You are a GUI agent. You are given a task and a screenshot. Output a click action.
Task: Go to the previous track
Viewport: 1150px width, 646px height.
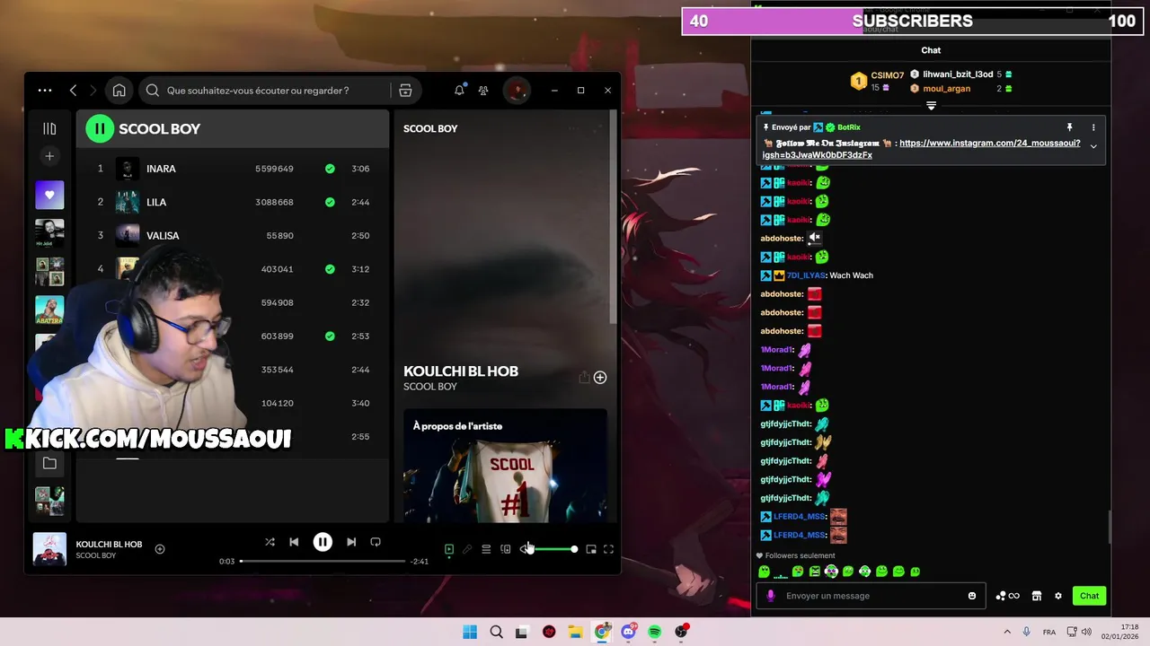click(294, 542)
